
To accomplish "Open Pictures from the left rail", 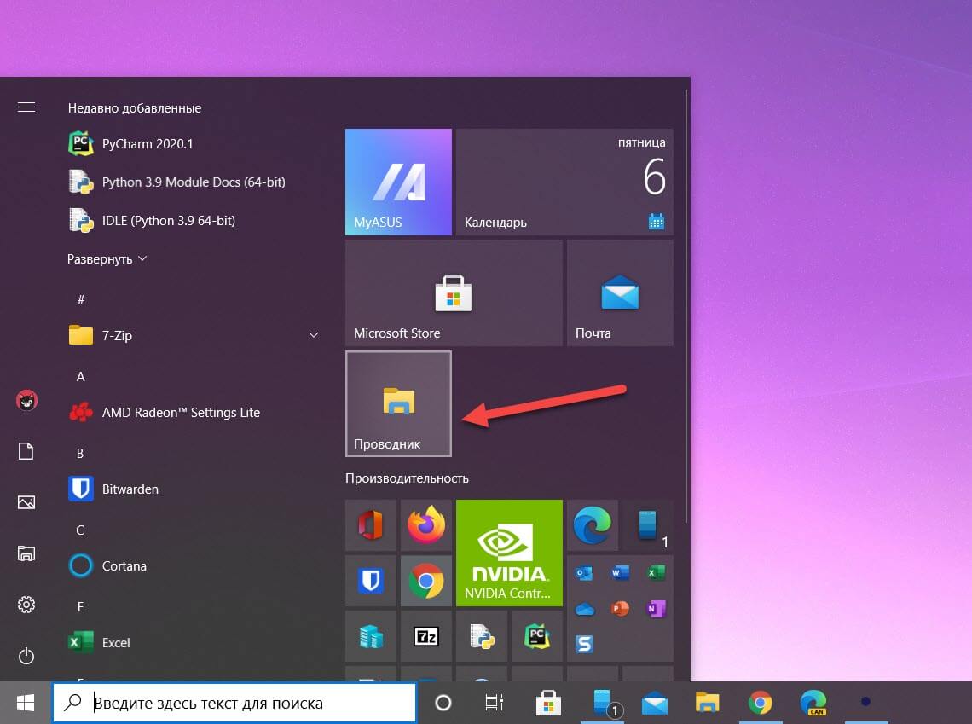I will (26, 502).
